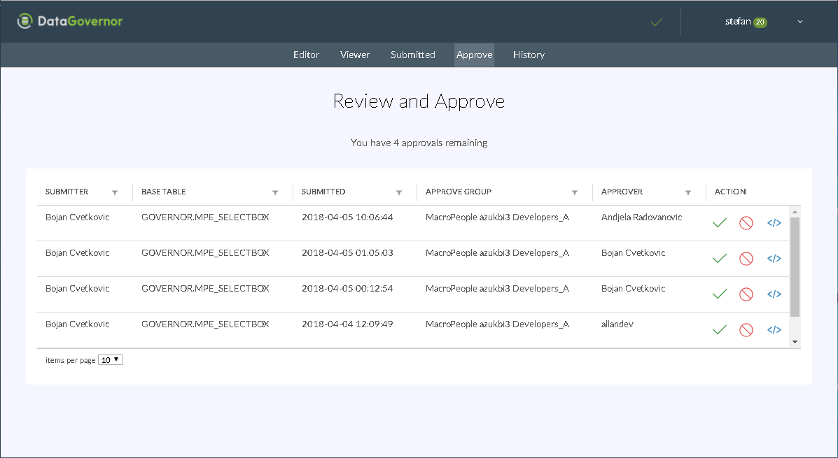
Task: Approve the 2018-04-05 10:06:44 submission
Action: click(x=719, y=223)
